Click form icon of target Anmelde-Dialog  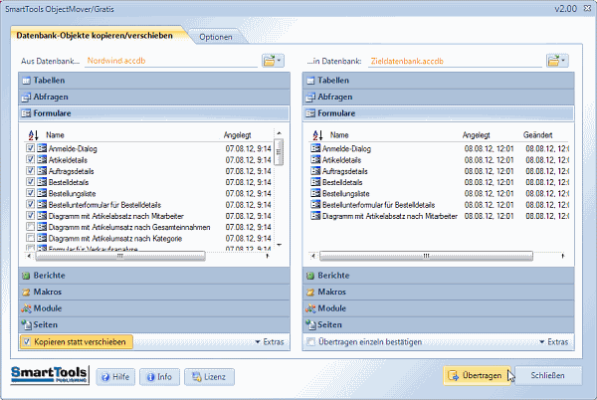[315, 148]
